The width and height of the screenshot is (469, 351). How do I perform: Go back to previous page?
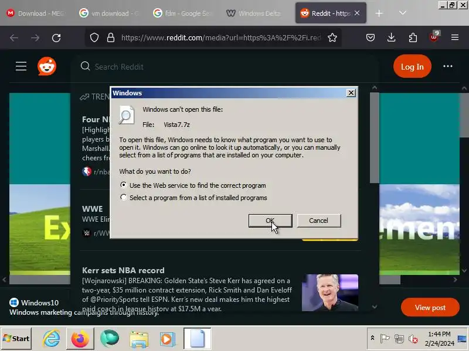14,37
